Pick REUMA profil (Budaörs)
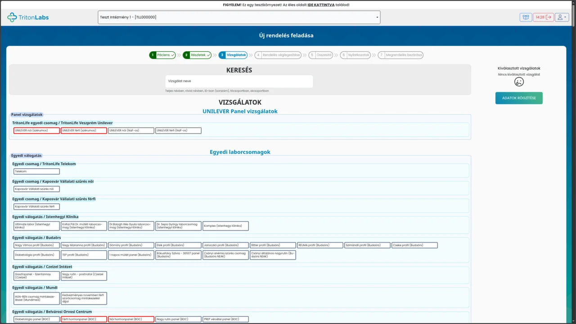Viewport: 576px width, 324px height. pyautogui.click(x=320, y=245)
